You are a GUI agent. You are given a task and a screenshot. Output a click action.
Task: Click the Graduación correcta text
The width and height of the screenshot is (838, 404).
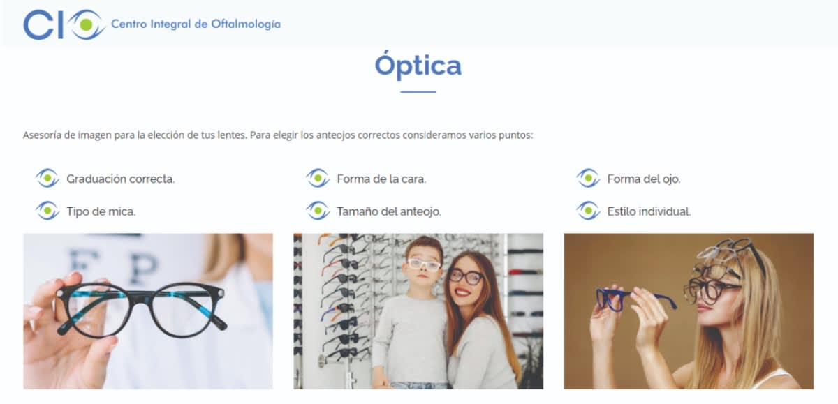(x=120, y=179)
